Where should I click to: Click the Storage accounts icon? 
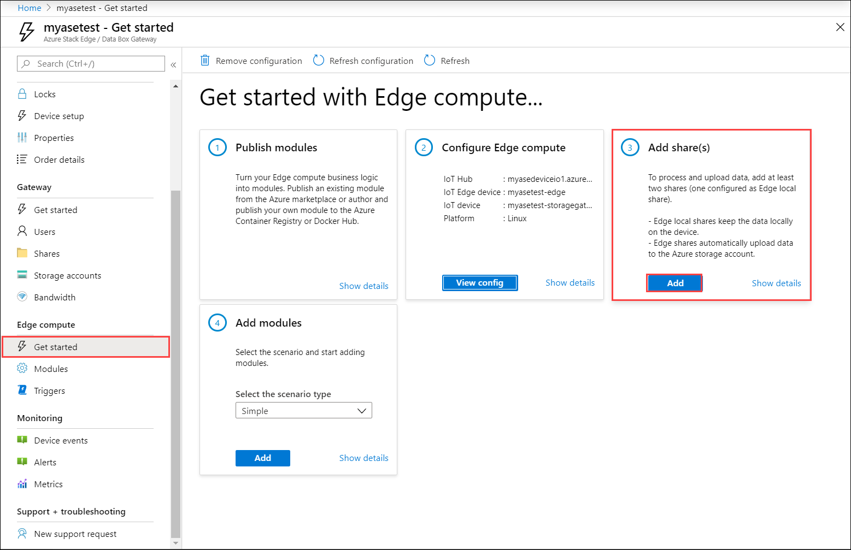pos(22,275)
